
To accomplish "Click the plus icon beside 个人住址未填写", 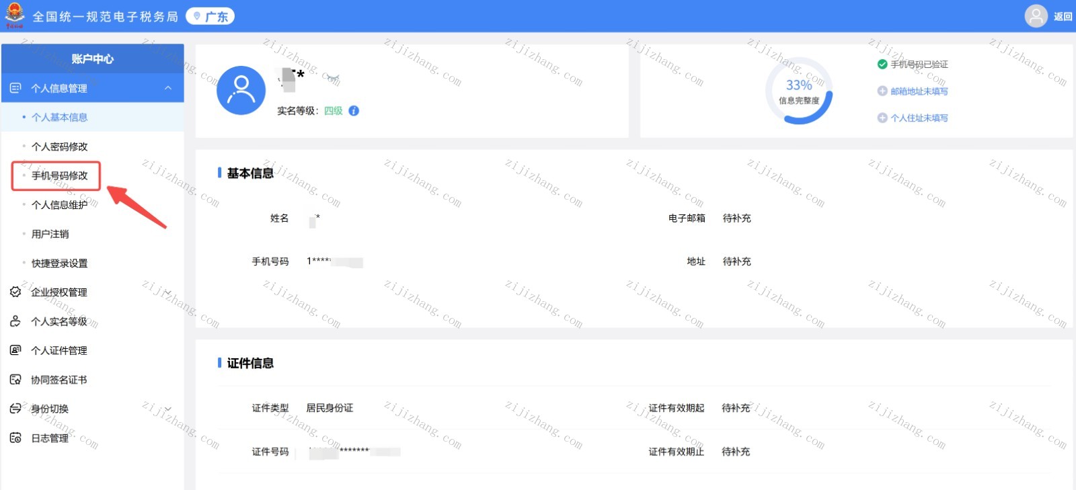I will coord(882,118).
